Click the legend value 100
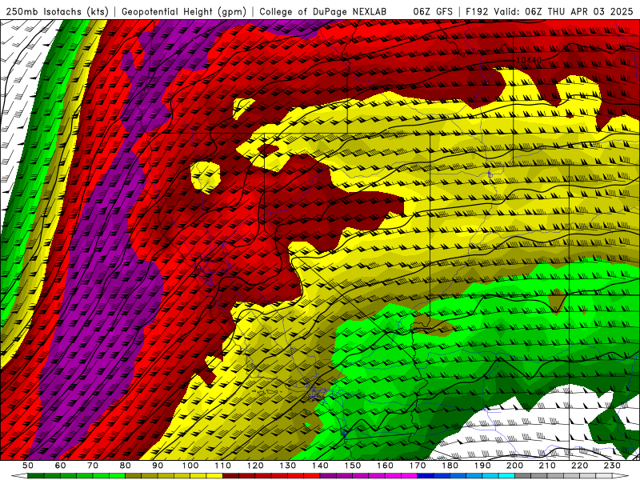Viewport: 640px width, 480px height. pos(190,466)
